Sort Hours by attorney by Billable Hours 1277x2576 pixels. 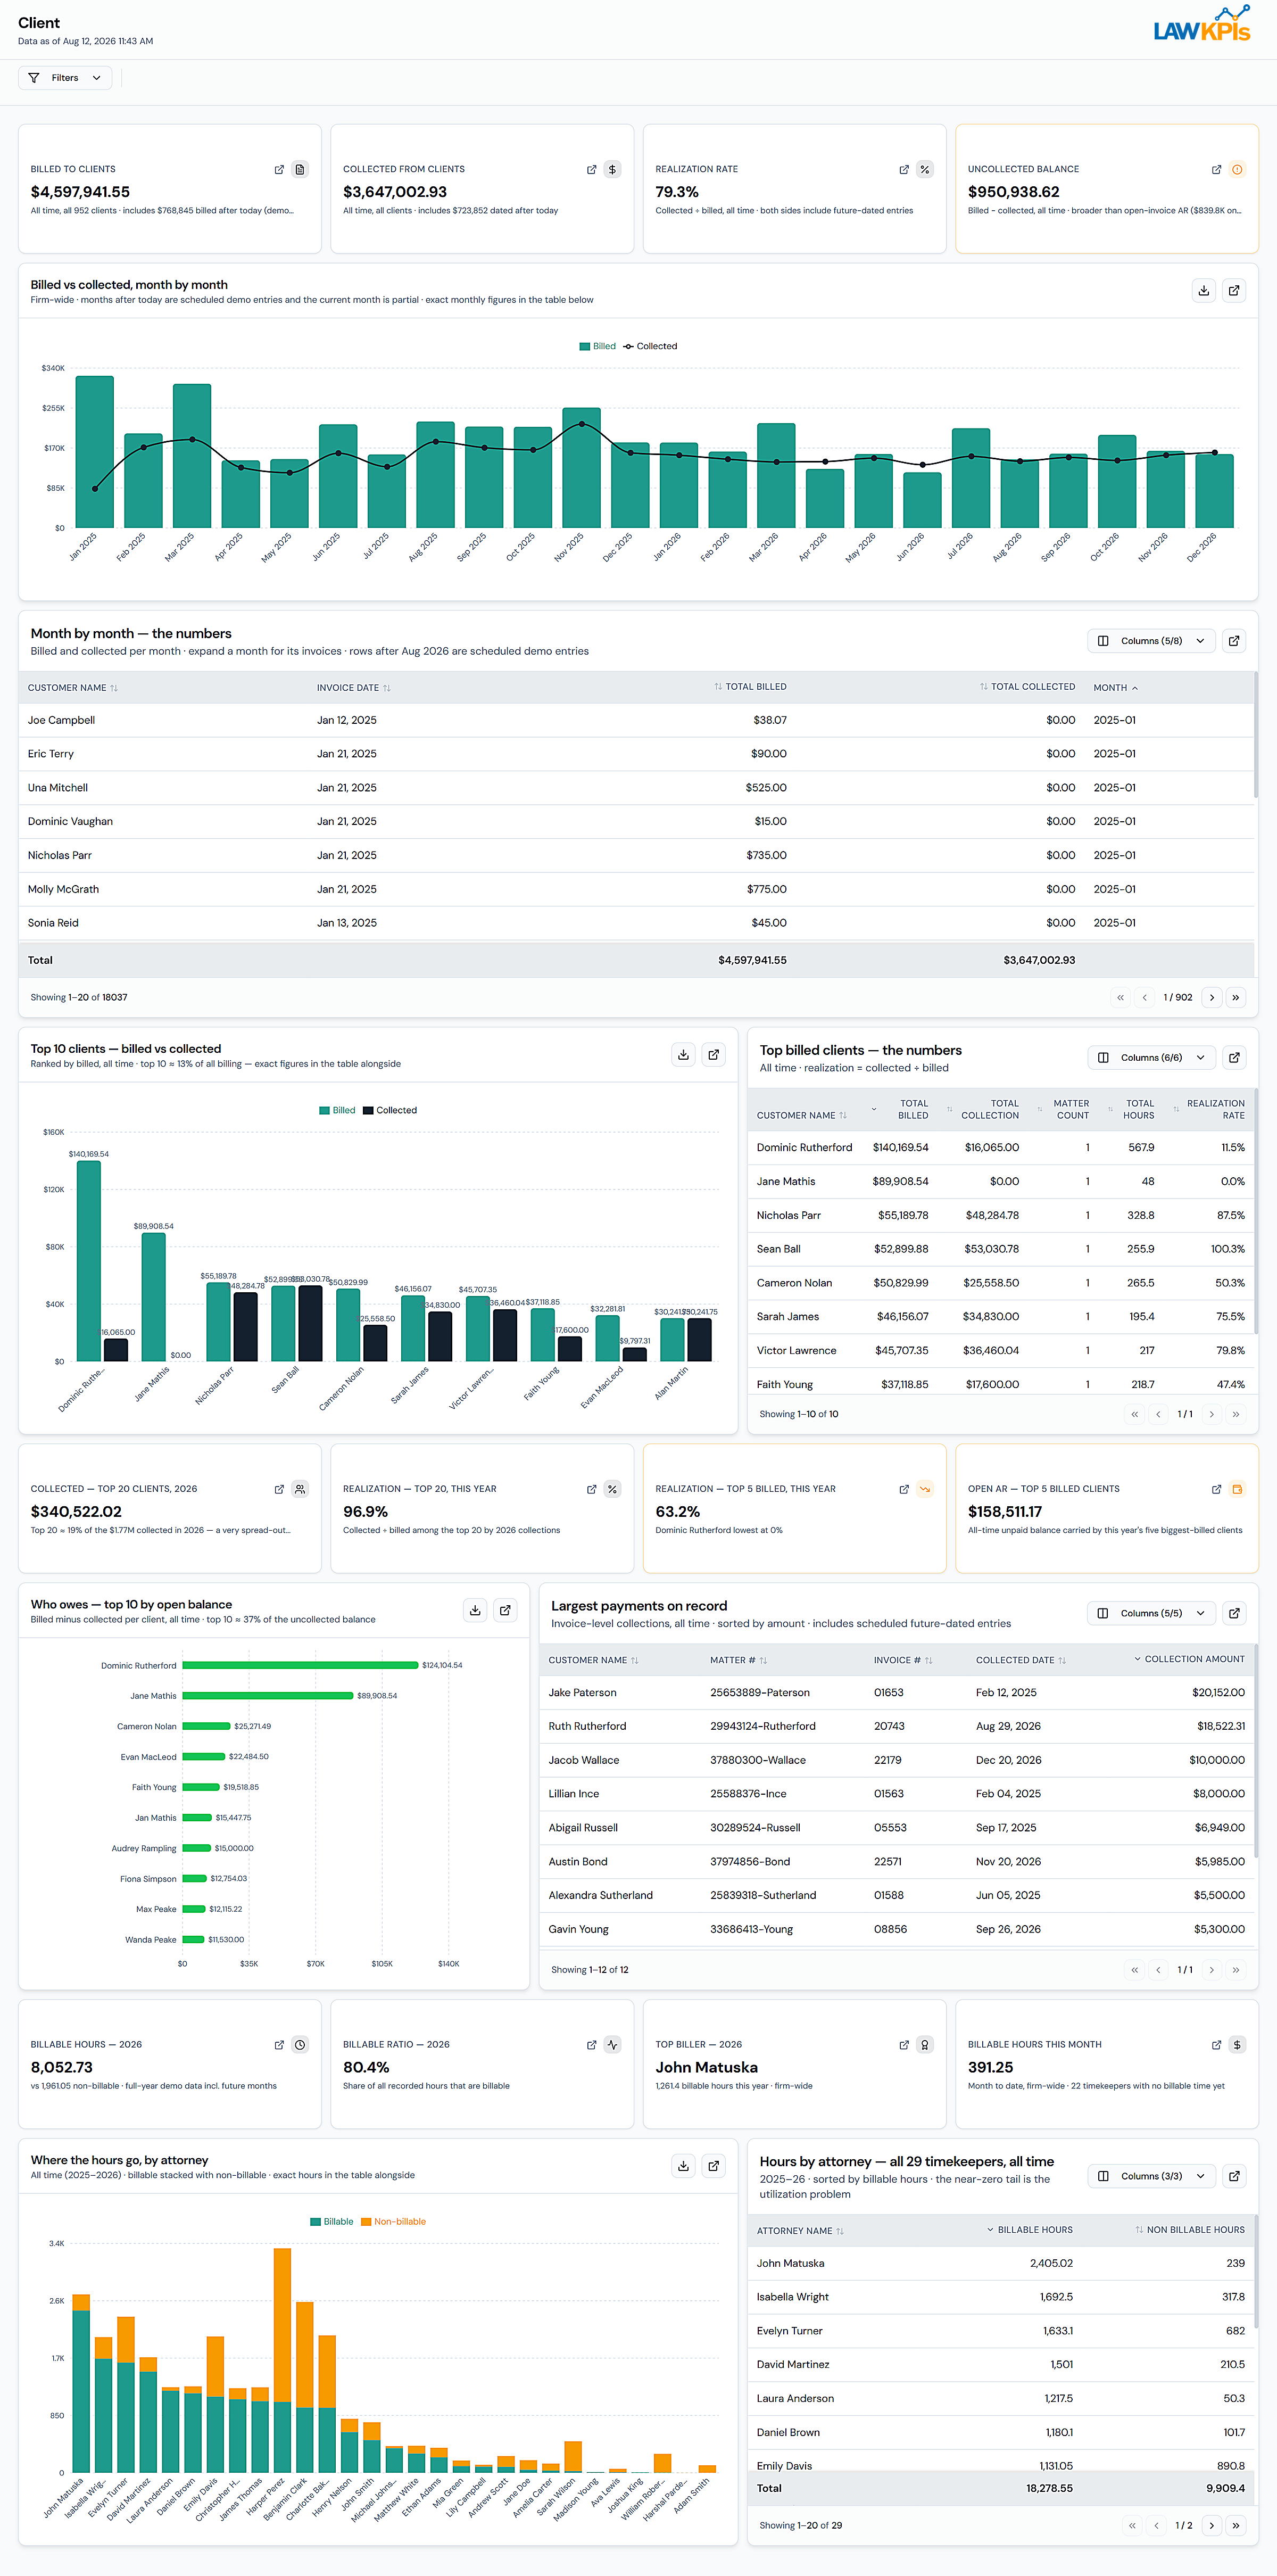(x=1029, y=2230)
